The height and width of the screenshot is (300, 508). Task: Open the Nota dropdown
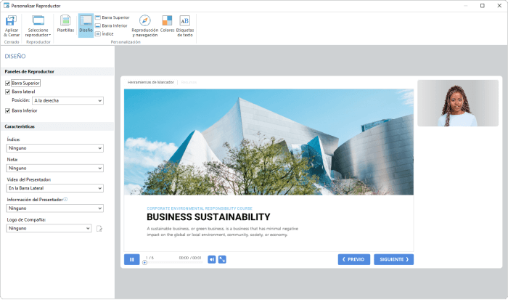pyautogui.click(x=54, y=169)
